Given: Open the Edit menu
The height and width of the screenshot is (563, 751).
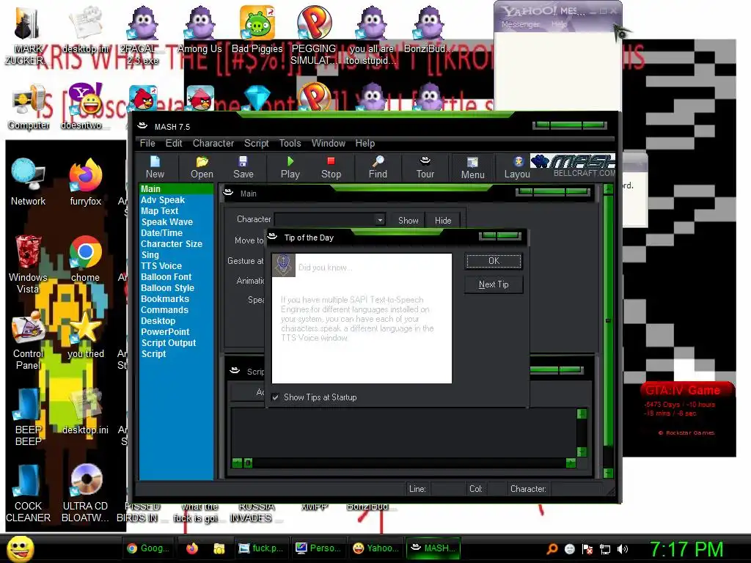Looking at the screenshot, I should point(174,143).
